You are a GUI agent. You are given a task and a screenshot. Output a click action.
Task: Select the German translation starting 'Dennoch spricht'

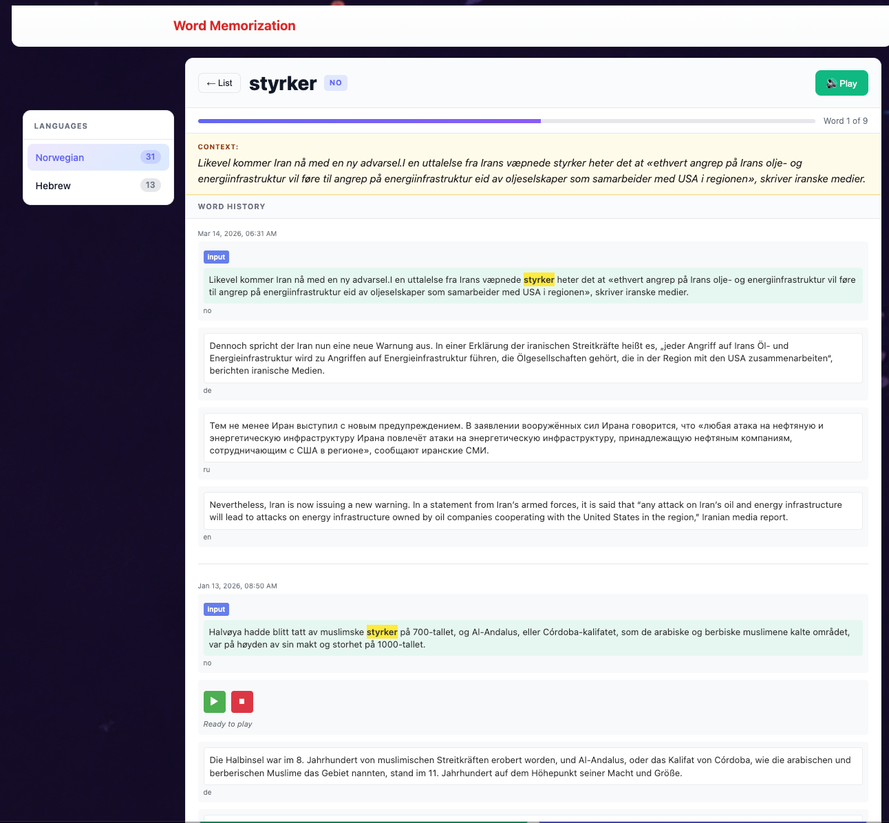click(x=532, y=359)
